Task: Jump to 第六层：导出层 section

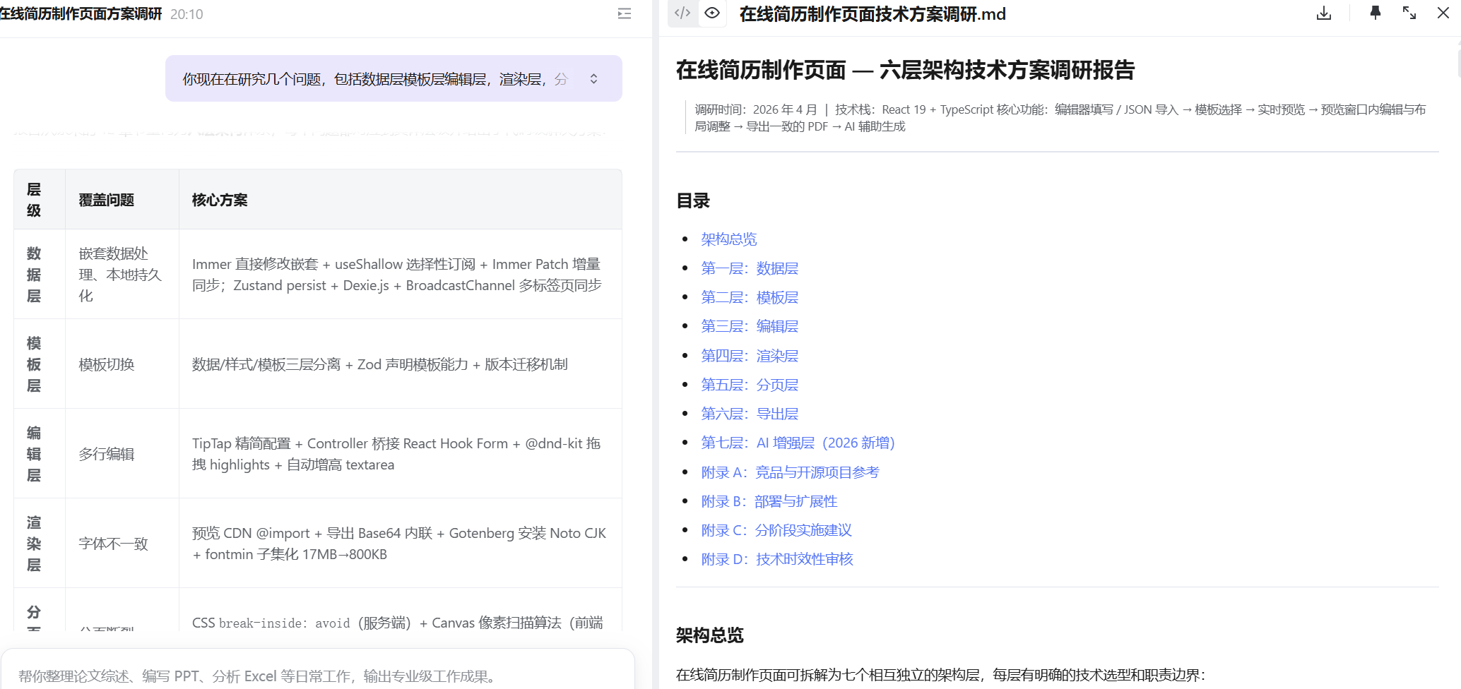Action: coord(749,414)
